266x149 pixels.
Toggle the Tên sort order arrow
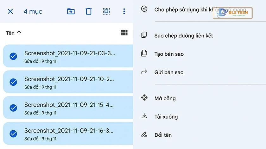pyautogui.click(x=19, y=33)
